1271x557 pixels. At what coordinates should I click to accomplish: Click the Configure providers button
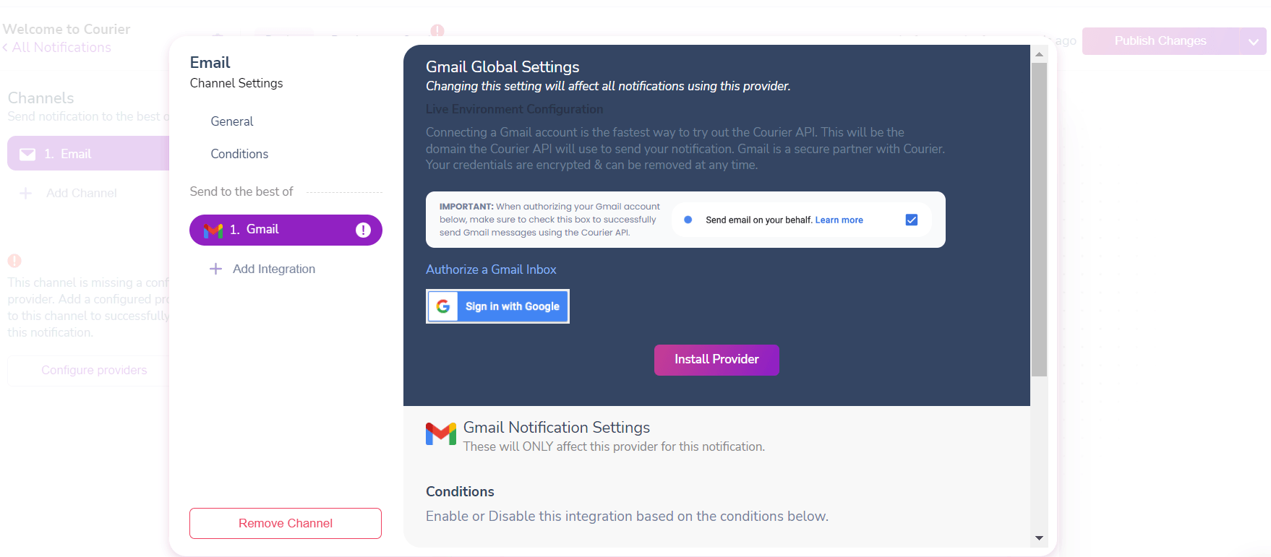(x=94, y=370)
